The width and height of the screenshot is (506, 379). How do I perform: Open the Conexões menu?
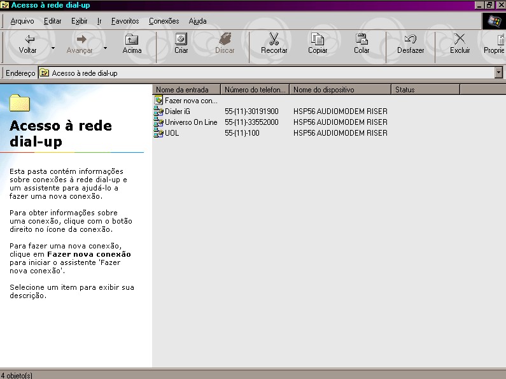coord(164,21)
